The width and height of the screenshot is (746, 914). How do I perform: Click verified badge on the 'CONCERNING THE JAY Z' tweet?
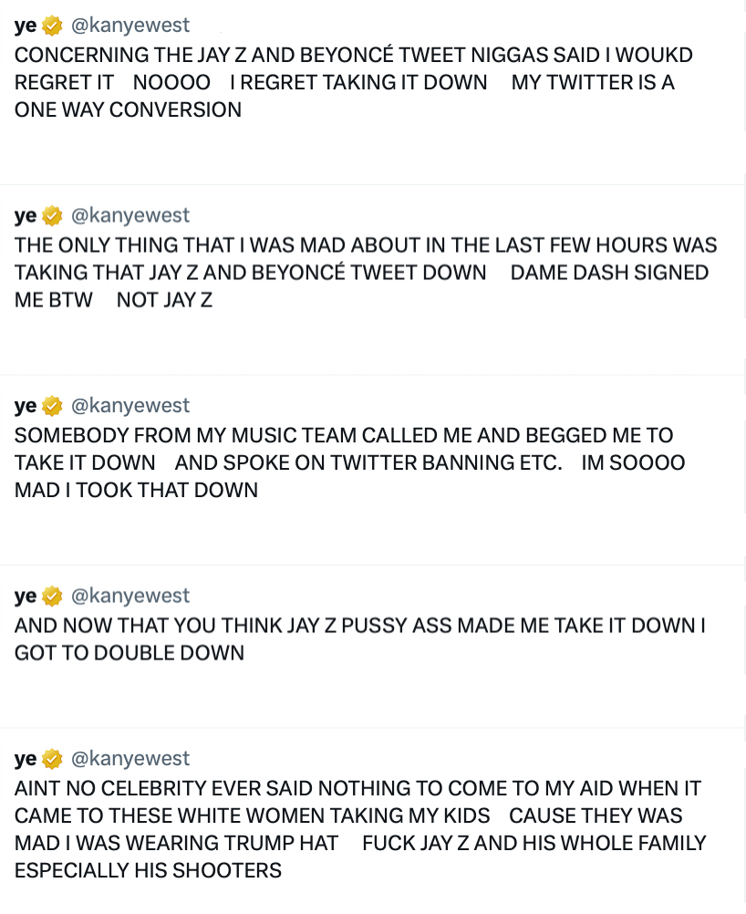tap(53, 26)
